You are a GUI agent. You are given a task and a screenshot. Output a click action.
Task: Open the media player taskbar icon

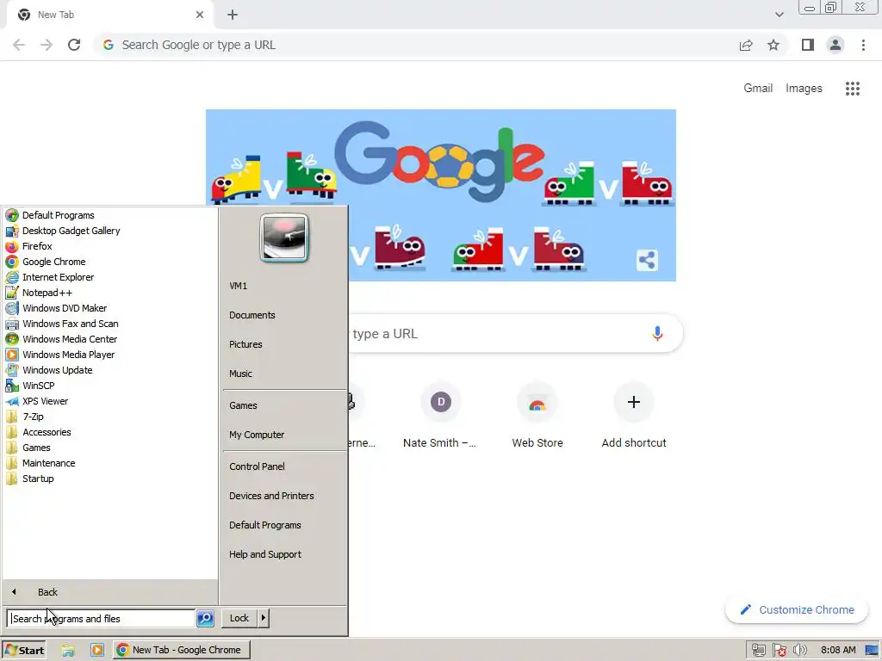tap(97, 651)
